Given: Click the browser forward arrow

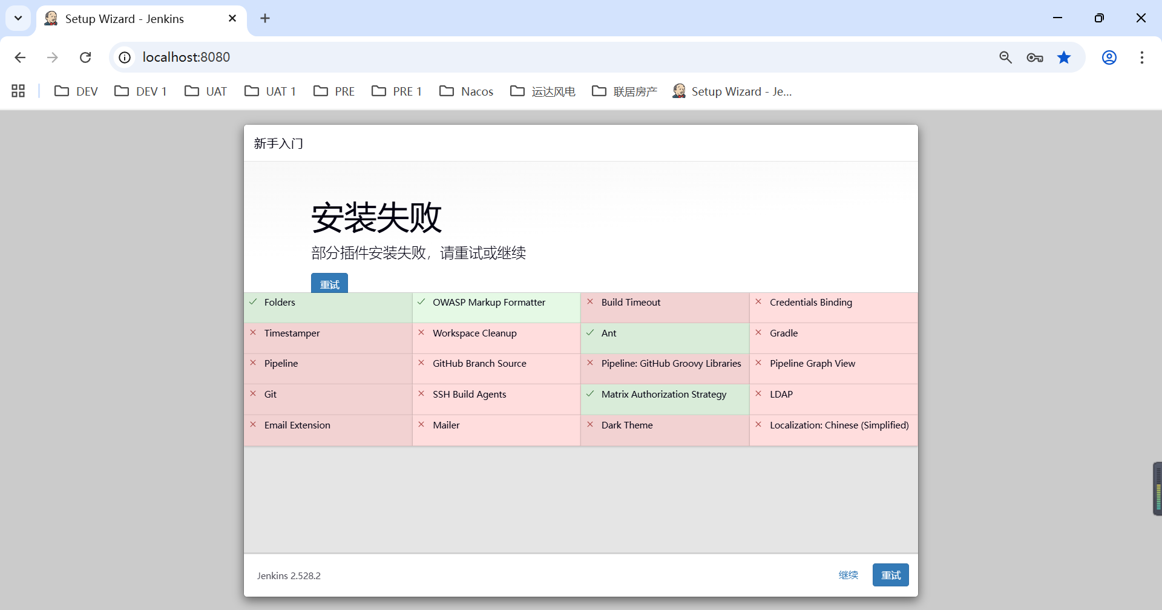Looking at the screenshot, I should coord(53,57).
